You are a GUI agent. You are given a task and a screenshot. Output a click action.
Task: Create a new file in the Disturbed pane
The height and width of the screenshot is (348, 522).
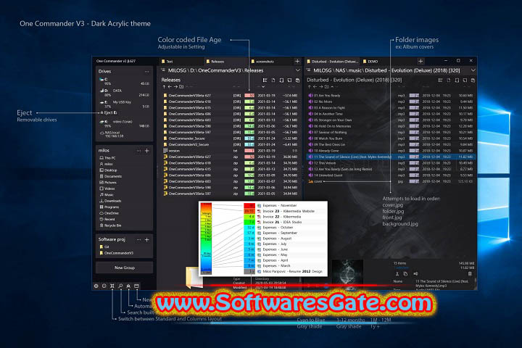(449, 80)
